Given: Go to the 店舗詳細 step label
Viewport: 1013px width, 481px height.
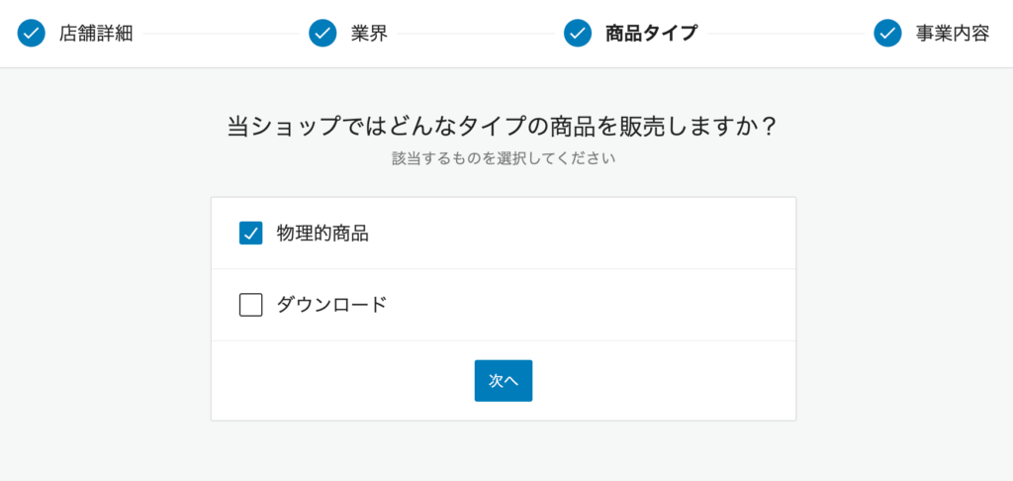Looking at the screenshot, I should 96,34.
